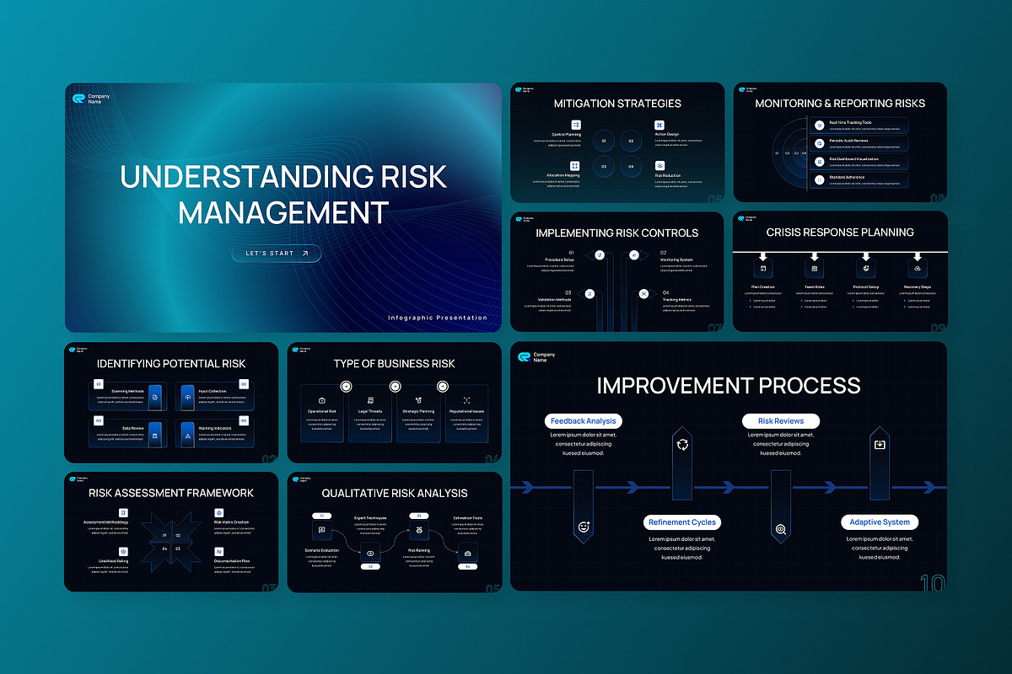This screenshot has height=674, width=1012.
Task: Click the arrow circle above Operational Risk card
Action: (x=346, y=387)
